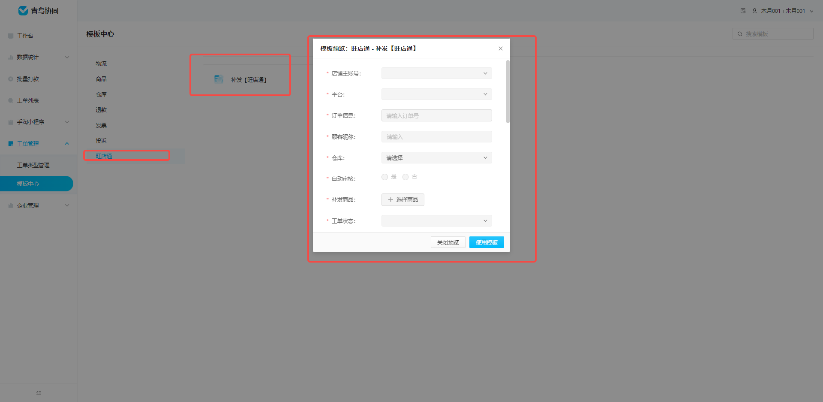This screenshot has height=402, width=823.
Task: Click the 批量打款 icon in sidebar
Action: point(11,79)
